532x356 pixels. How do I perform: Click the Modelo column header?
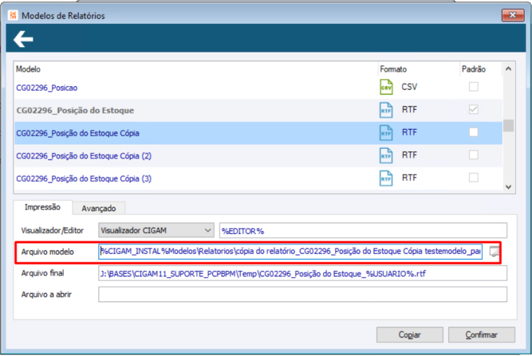tap(28, 69)
